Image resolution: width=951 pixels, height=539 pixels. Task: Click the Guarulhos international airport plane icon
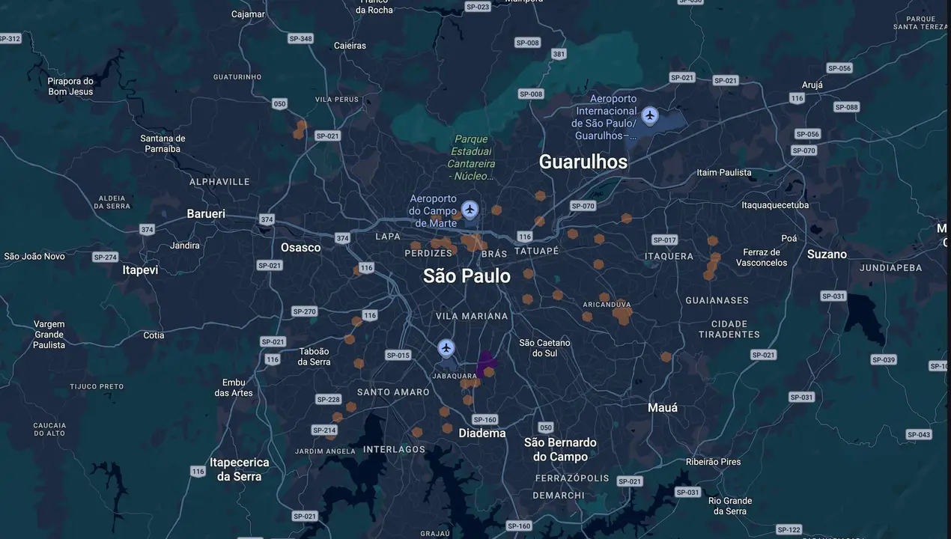tap(650, 115)
